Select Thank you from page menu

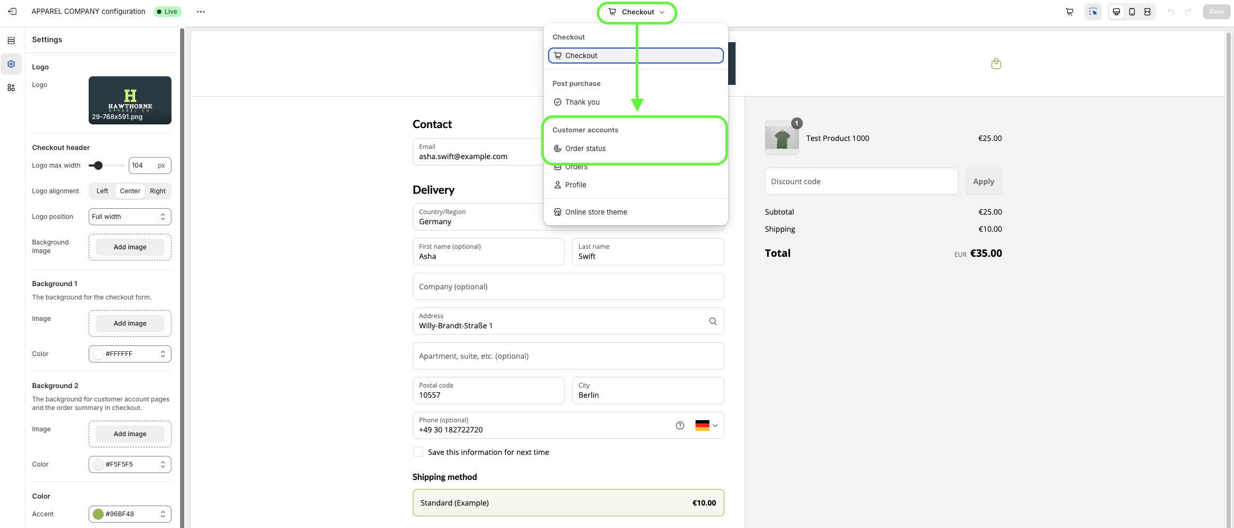tap(582, 102)
